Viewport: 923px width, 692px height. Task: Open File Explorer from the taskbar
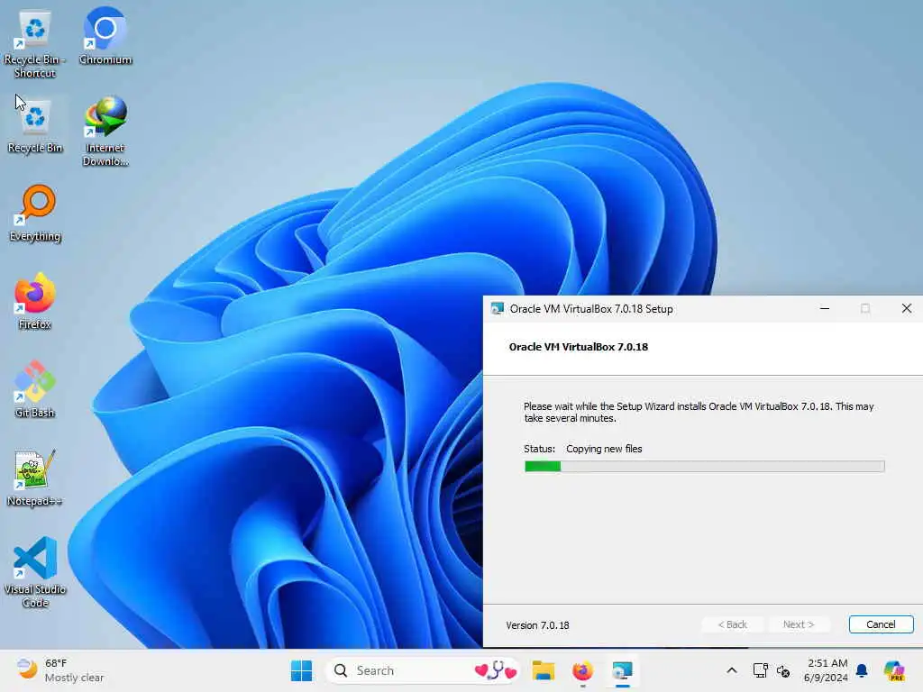coord(543,670)
